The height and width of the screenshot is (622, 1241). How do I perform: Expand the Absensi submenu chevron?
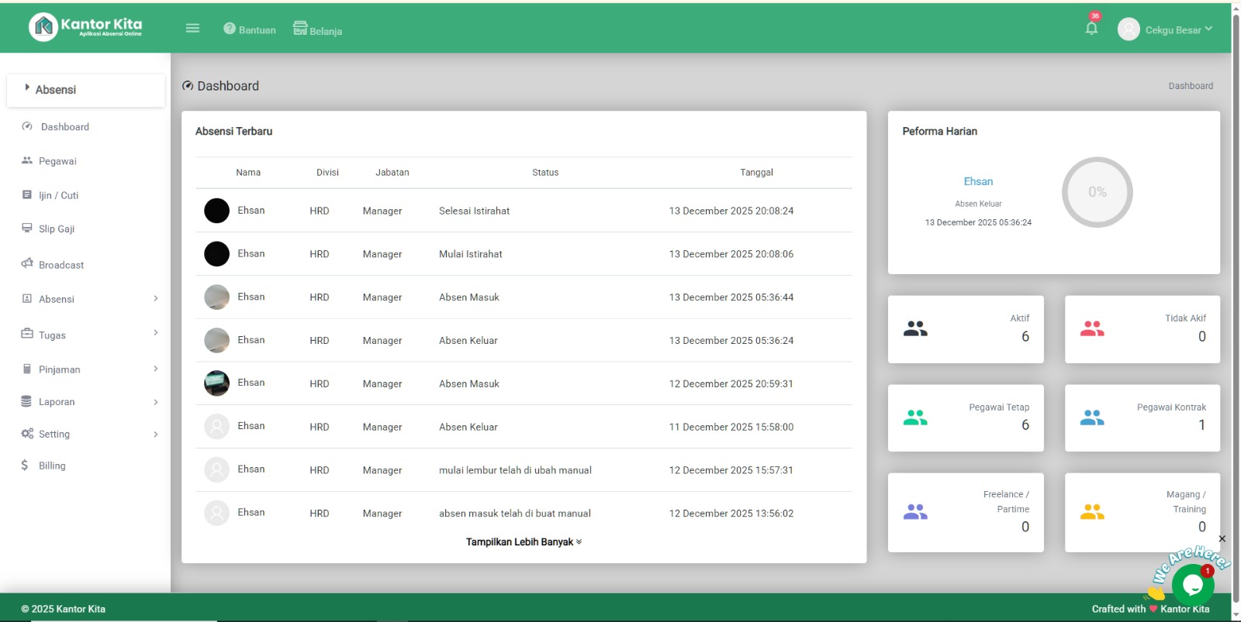click(x=155, y=298)
